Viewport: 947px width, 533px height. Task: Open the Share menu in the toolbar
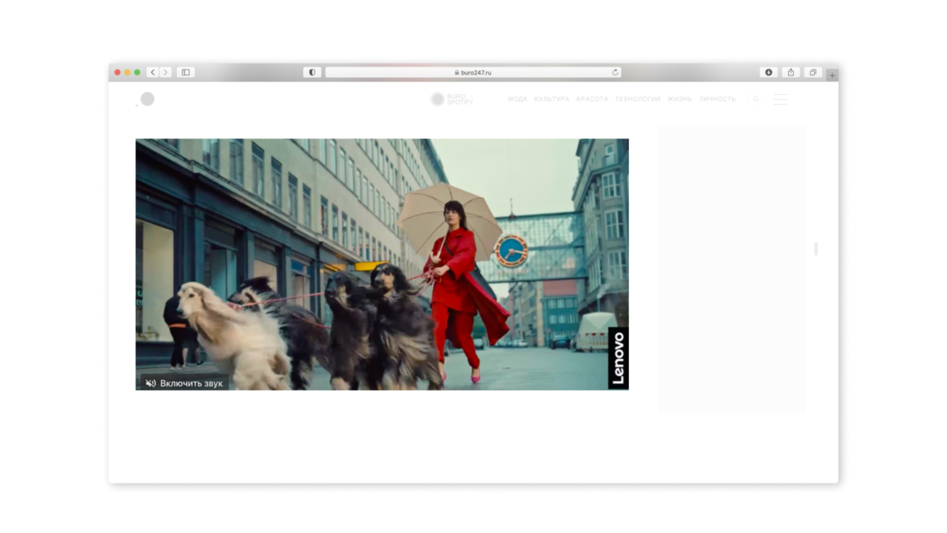coord(791,73)
